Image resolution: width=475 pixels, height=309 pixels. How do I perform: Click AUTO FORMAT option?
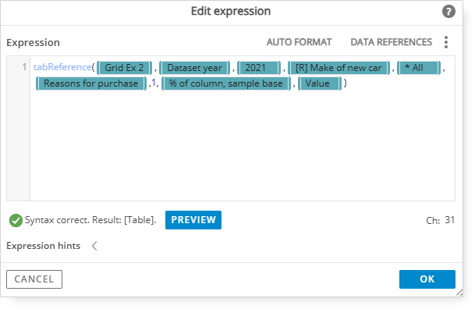pyautogui.click(x=299, y=42)
